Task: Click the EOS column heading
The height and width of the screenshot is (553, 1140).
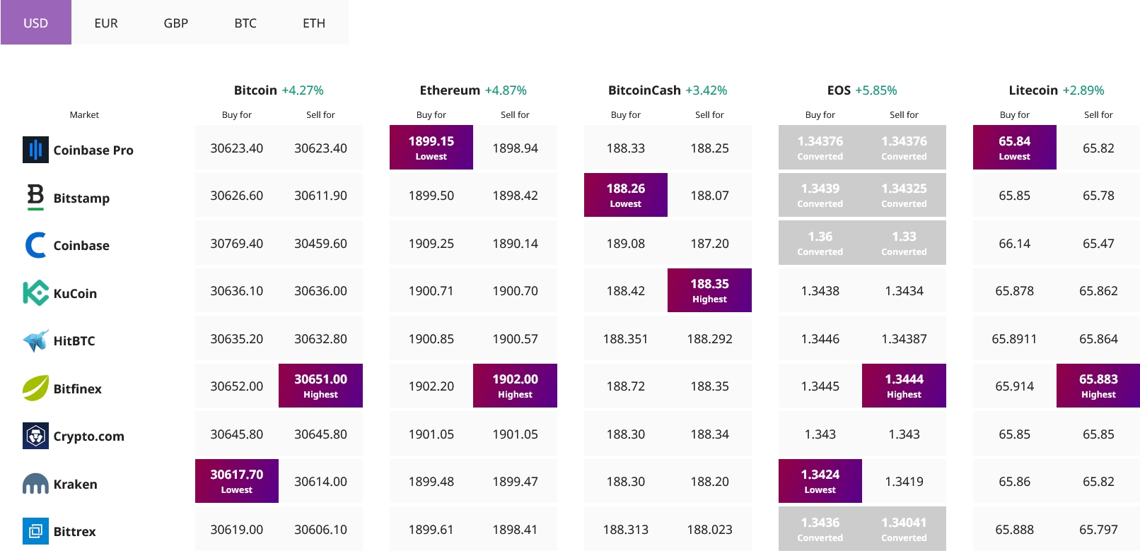Action: pos(839,90)
